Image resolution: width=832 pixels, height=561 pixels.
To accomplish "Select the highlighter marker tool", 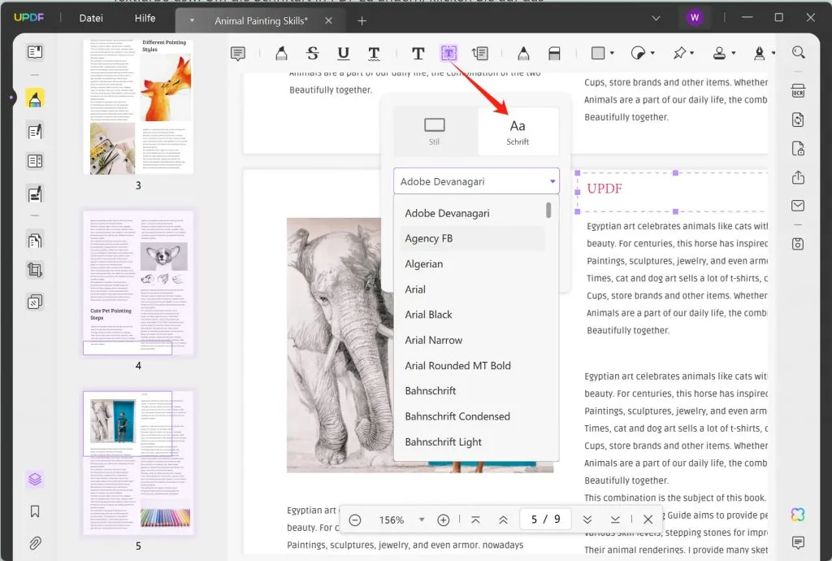I will [x=281, y=54].
